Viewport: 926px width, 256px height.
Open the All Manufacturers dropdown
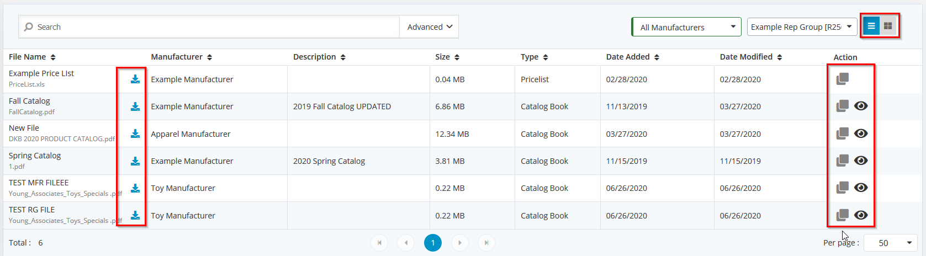tap(686, 27)
